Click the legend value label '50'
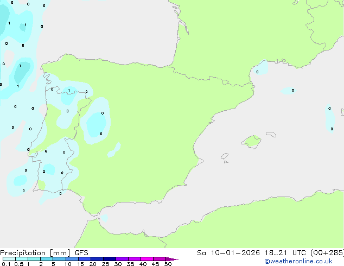This screenshot has height=266, width=344. [168, 264]
